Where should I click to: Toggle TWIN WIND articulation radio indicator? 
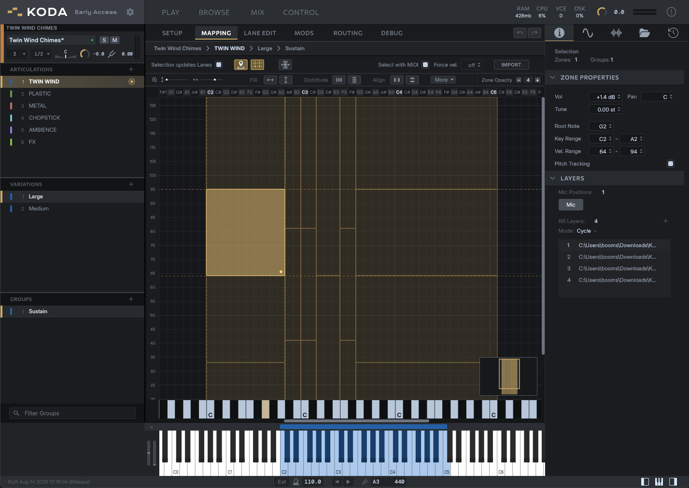click(132, 82)
